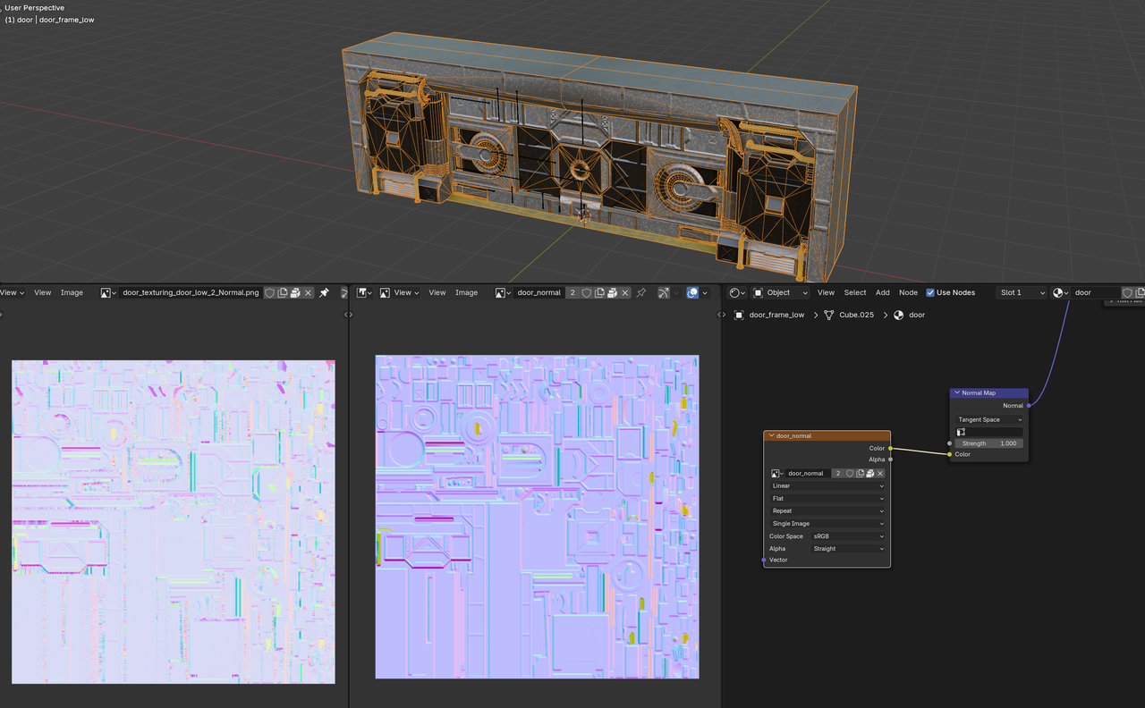The width and height of the screenshot is (1145, 708).
Task: Open the Color Space sRGB dropdown
Action: 847,536
